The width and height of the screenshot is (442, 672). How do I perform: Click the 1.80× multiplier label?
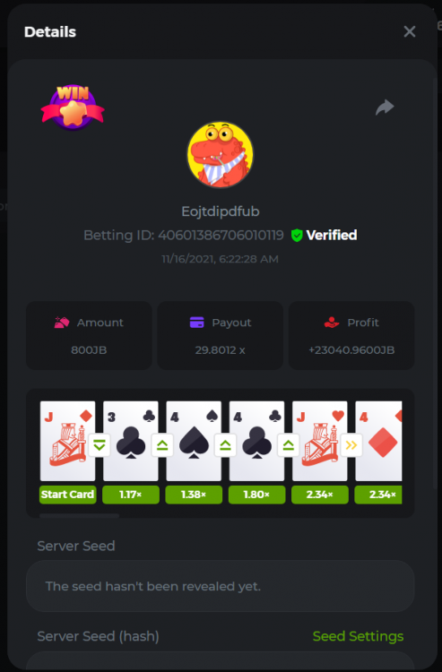pos(256,495)
